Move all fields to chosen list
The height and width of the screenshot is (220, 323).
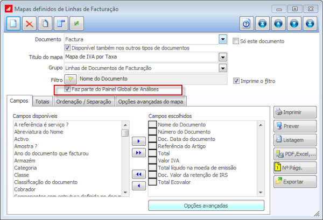click(139, 153)
